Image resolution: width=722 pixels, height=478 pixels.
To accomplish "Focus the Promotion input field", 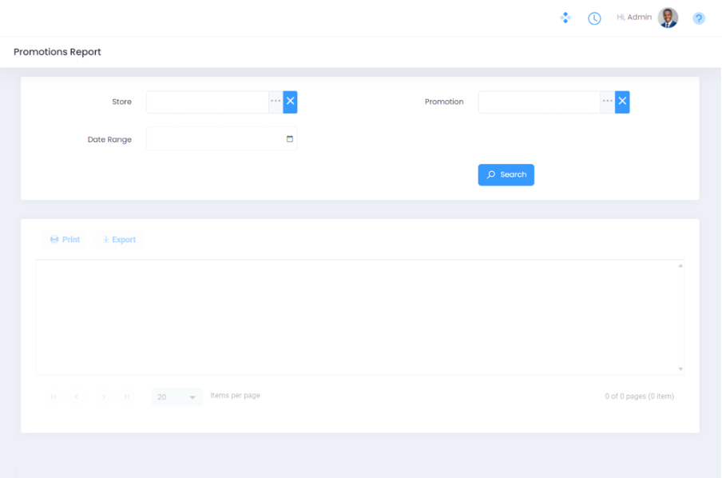I will pyautogui.click(x=539, y=102).
